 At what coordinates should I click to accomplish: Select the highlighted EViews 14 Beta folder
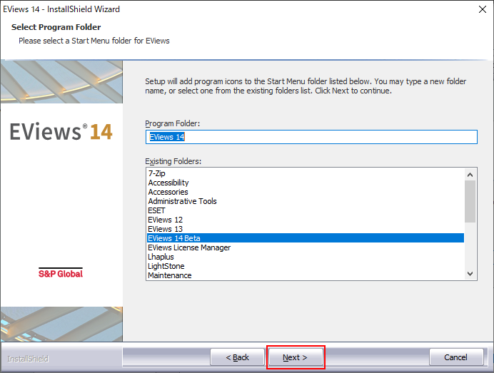[x=306, y=238]
